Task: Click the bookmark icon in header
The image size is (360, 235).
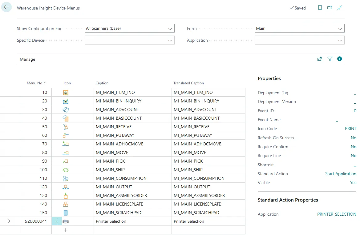Action: point(320,8)
